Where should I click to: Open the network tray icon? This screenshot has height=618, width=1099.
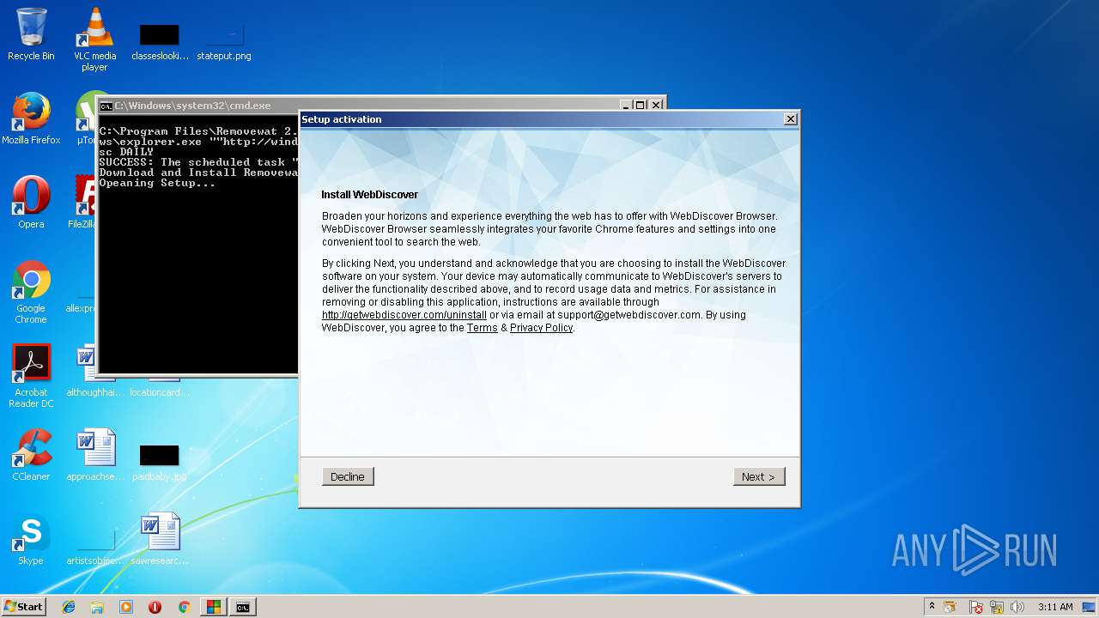coord(997,607)
